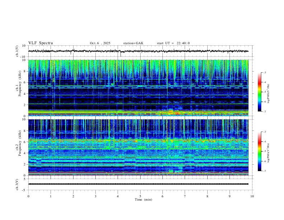Click the ch.2 "Frequency (kHz)" axis label

[x=20, y=143]
